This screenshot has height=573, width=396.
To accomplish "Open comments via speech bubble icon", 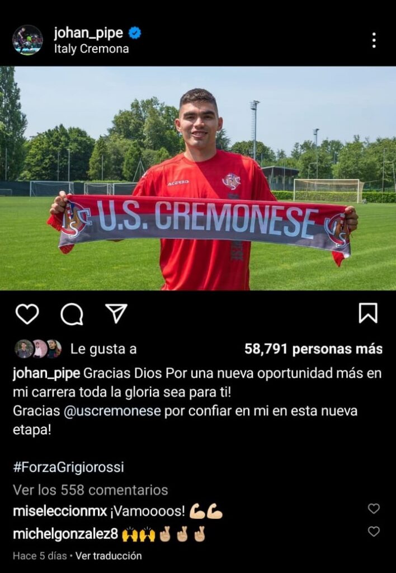I will coord(72,314).
